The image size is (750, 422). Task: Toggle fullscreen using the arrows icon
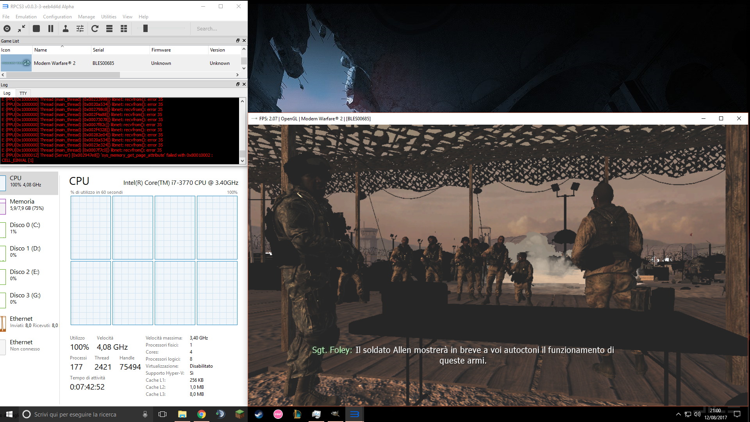[x=21, y=29]
